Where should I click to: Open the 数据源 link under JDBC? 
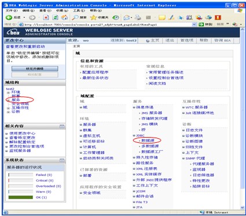pyautogui.click(x=148, y=141)
